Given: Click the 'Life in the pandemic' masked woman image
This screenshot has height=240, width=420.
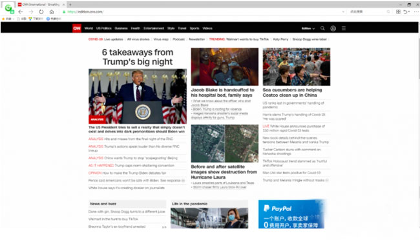Looking at the screenshot, I should point(209,218).
